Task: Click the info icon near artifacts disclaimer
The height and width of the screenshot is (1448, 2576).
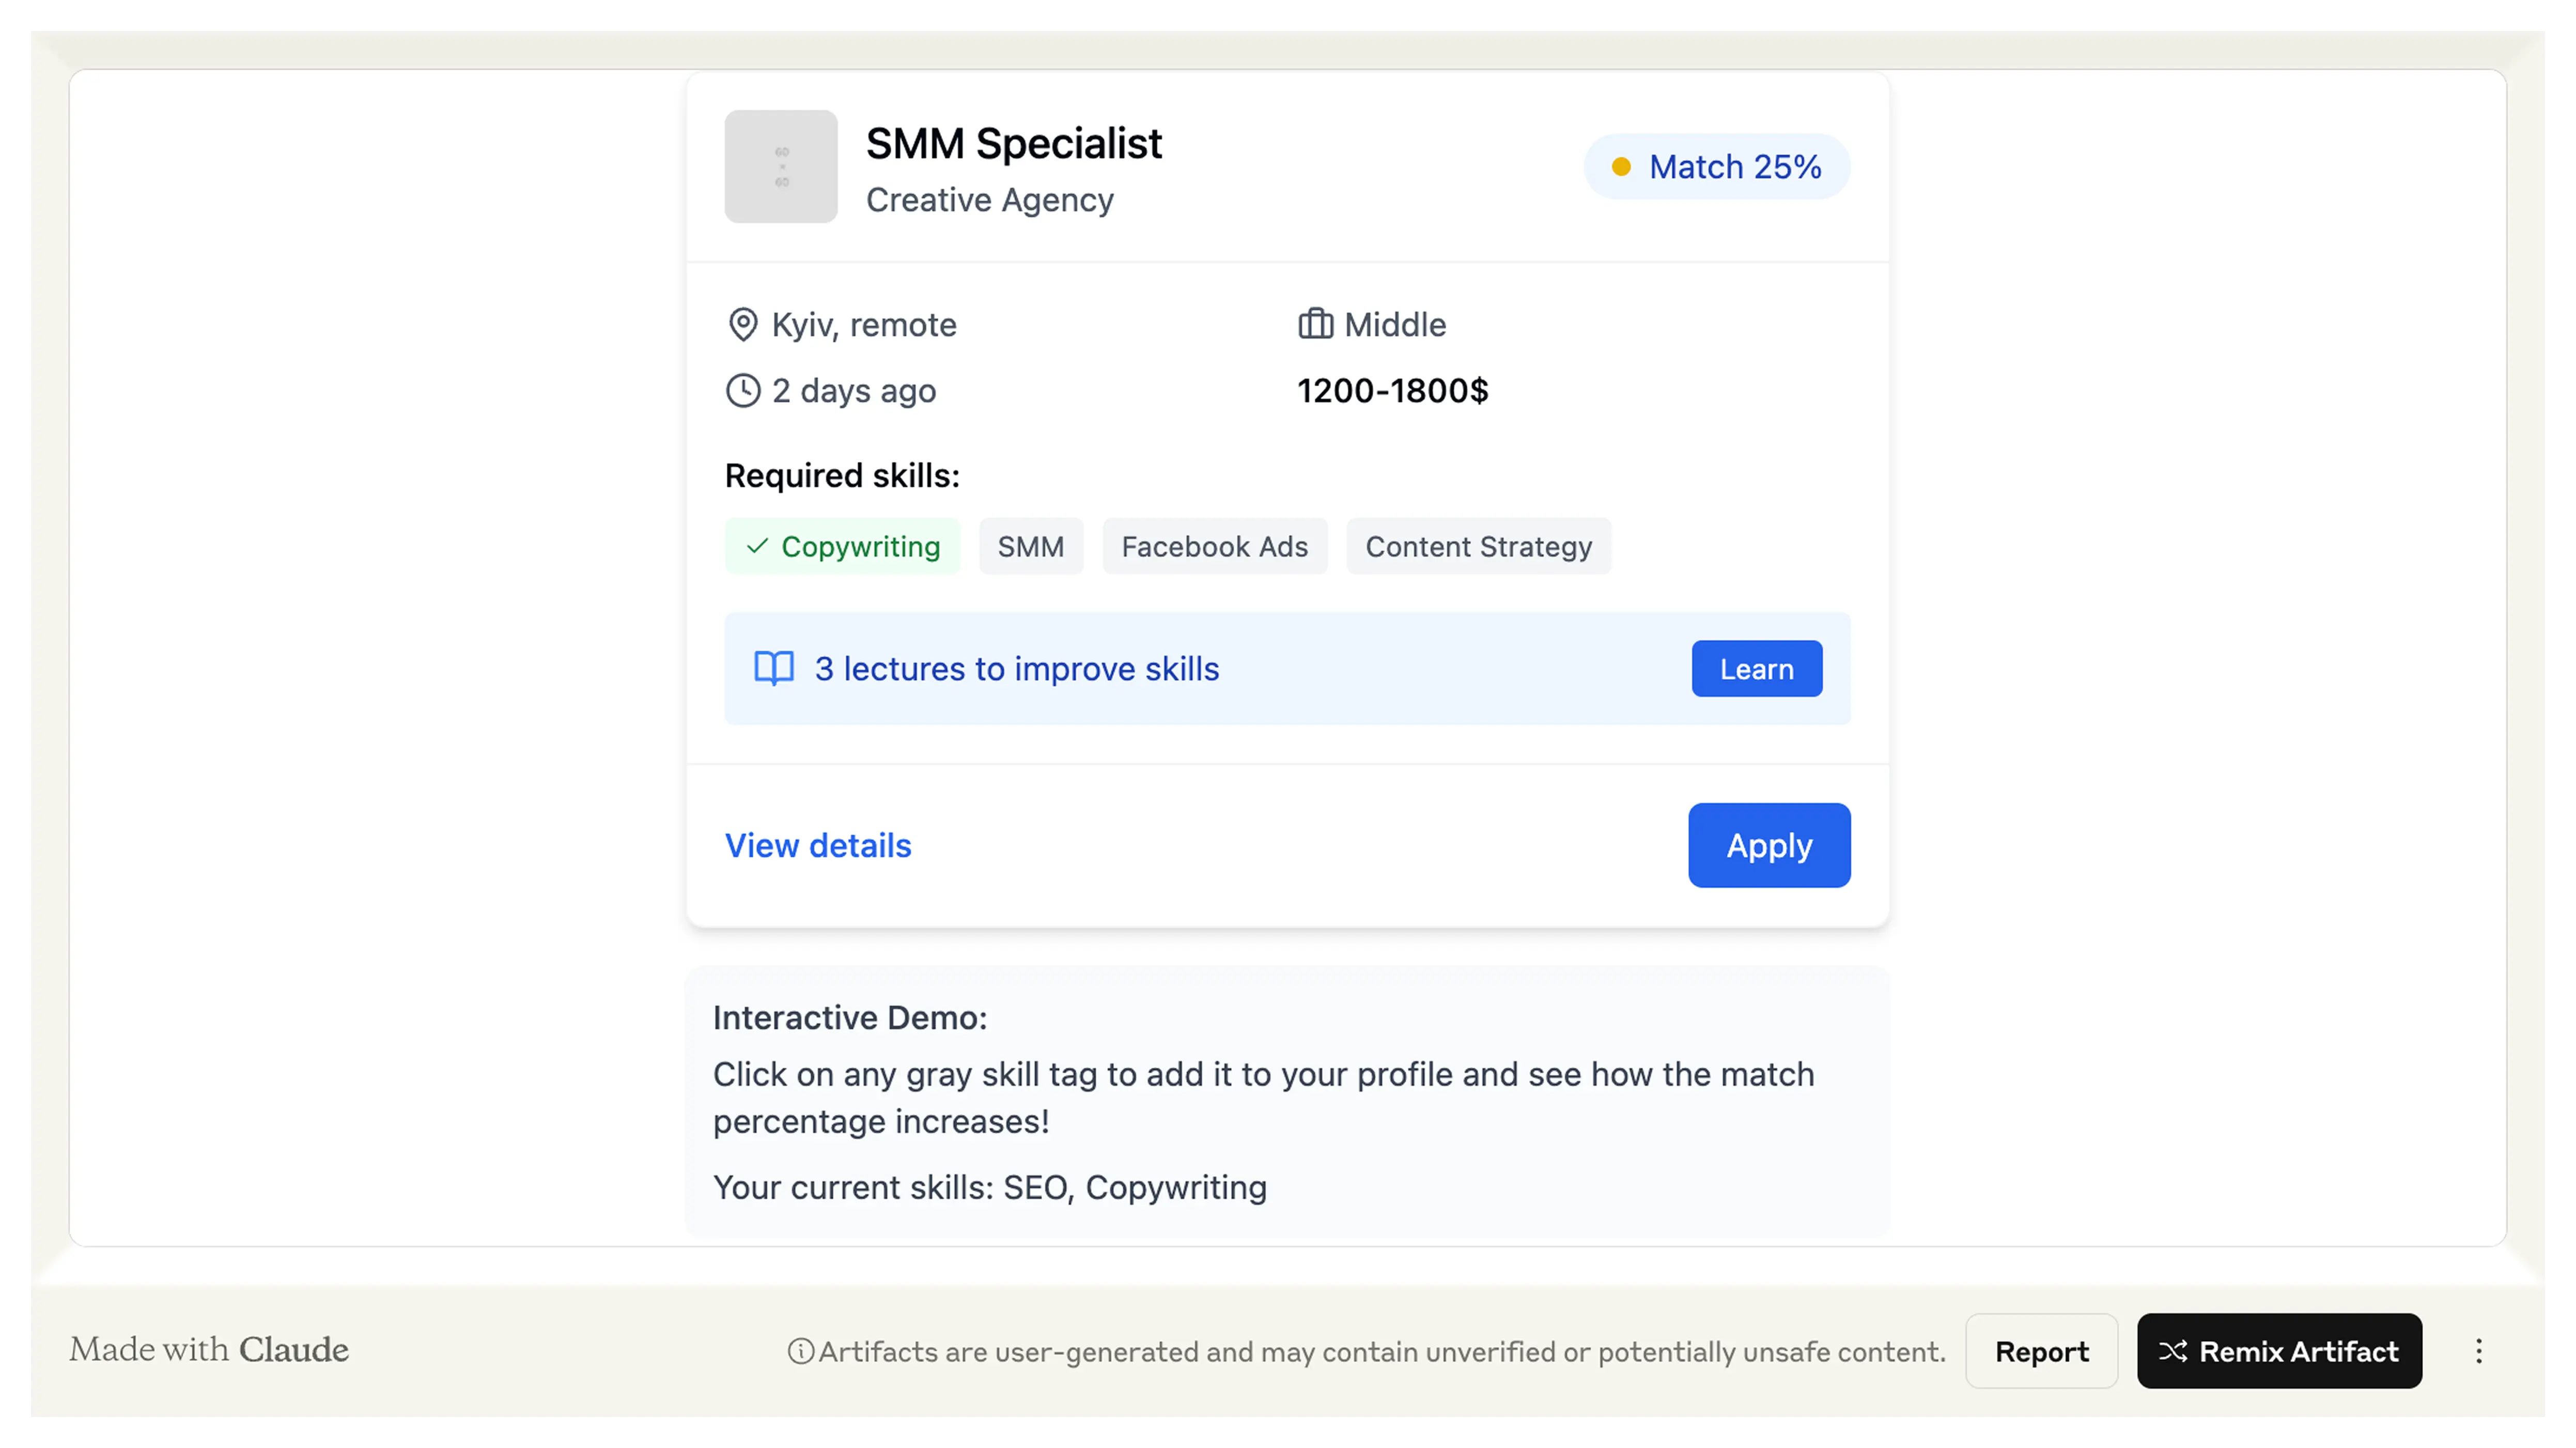Action: point(801,1351)
